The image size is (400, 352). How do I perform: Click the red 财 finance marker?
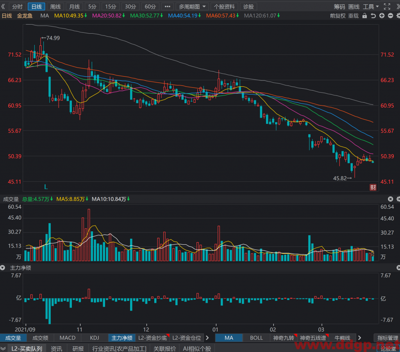(x=373, y=188)
